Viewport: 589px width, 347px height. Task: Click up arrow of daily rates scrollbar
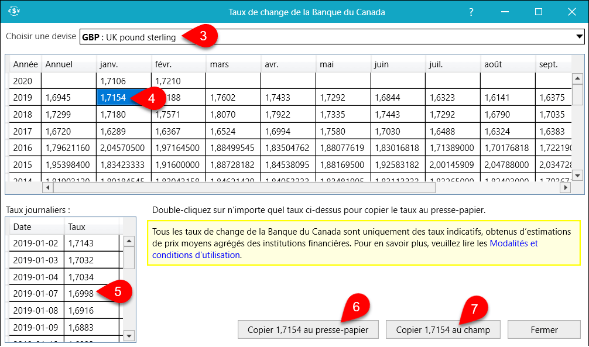(129, 241)
